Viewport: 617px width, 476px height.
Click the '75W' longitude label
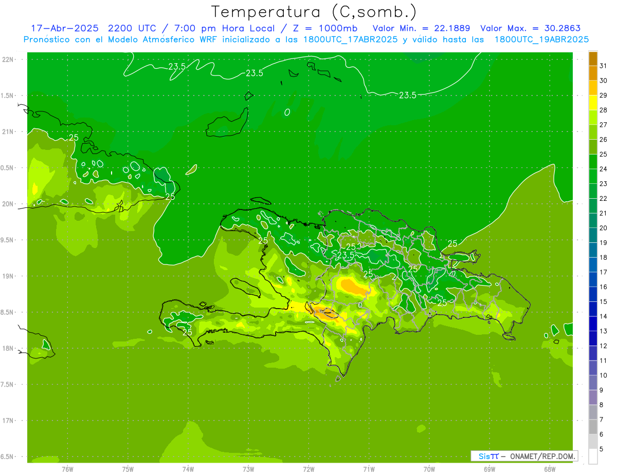tap(128, 469)
